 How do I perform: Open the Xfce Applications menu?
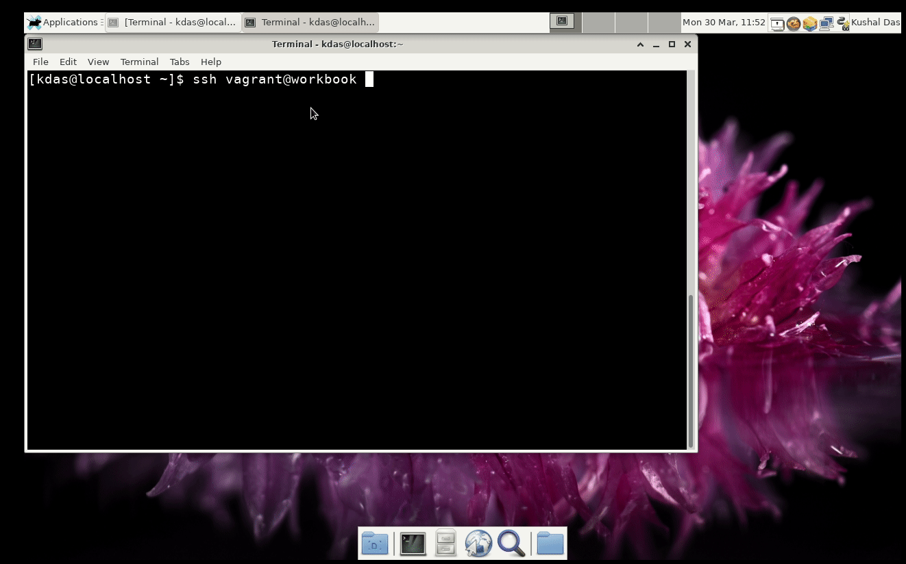63,23
